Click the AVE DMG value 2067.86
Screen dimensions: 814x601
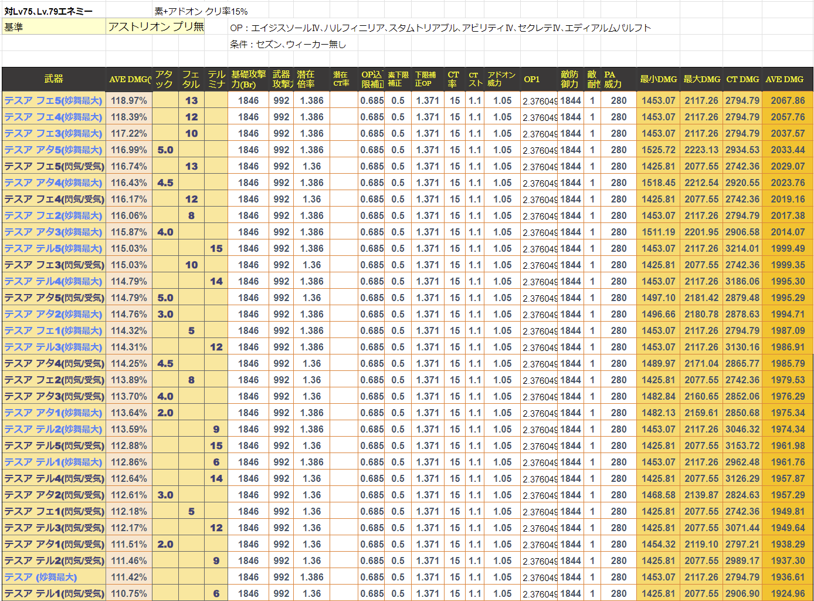(788, 100)
